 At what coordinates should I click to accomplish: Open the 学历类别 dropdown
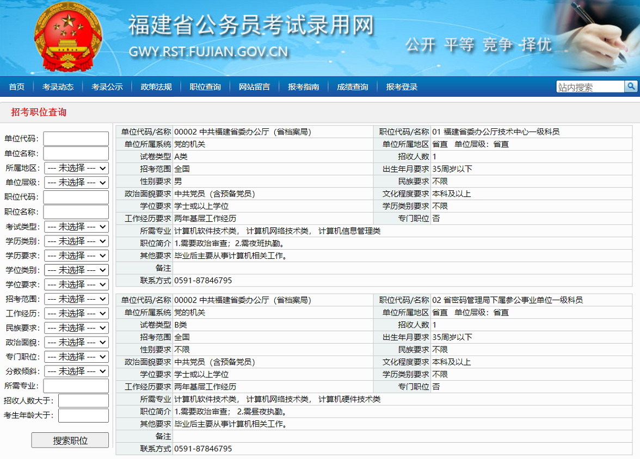pyautogui.click(x=76, y=241)
